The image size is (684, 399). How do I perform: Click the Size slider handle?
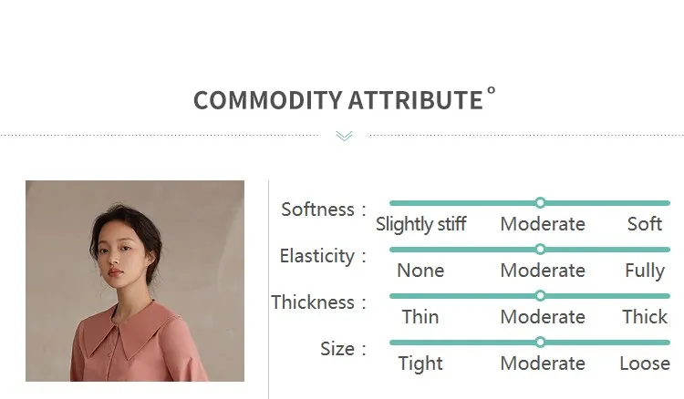tap(540, 343)
